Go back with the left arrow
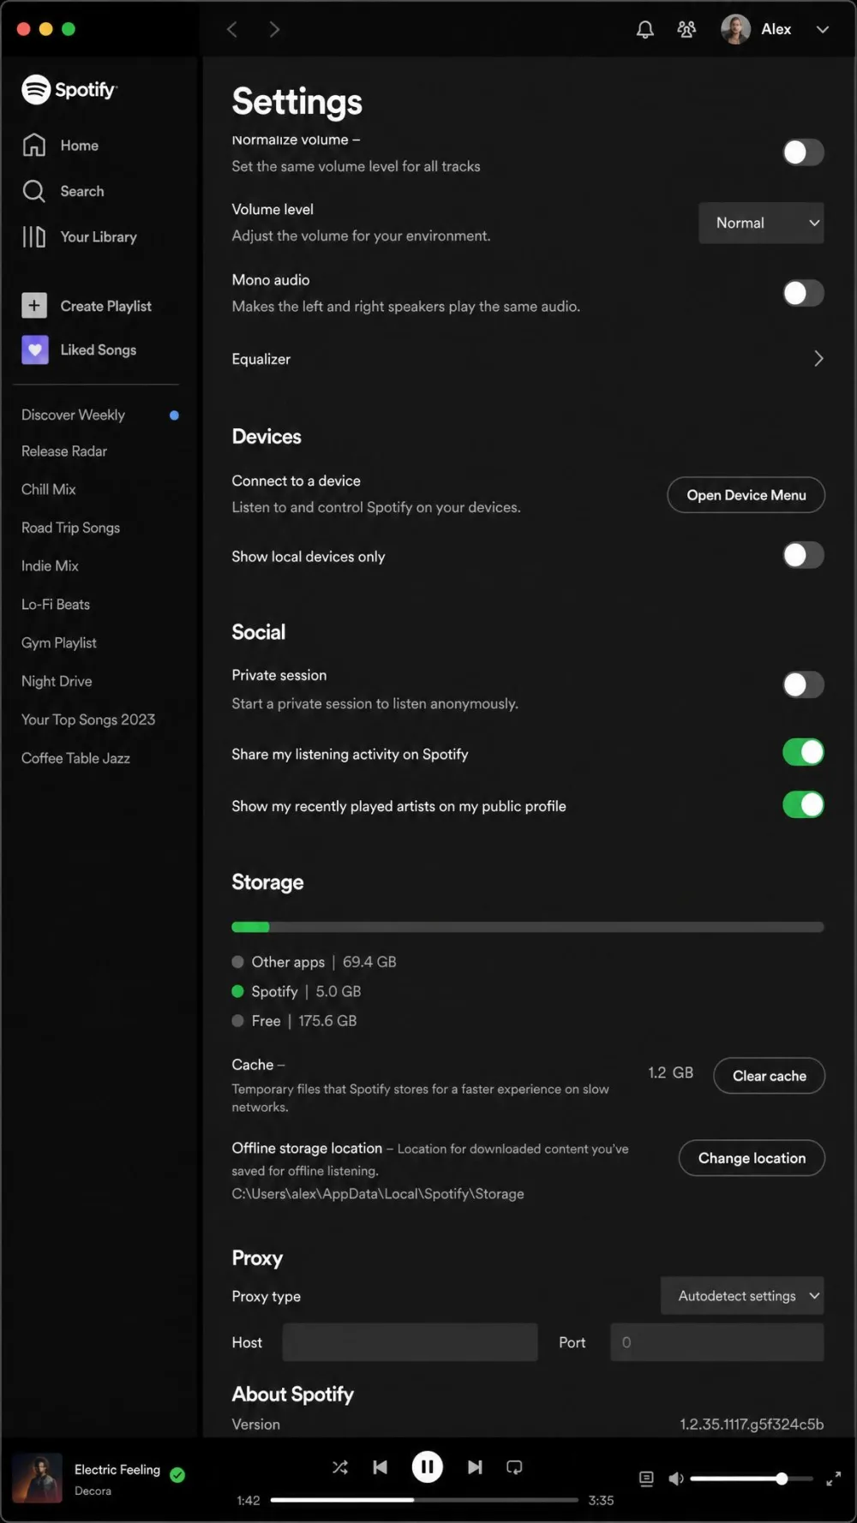The width and height of the screenshot is (857, 1523). pos(231,29)
